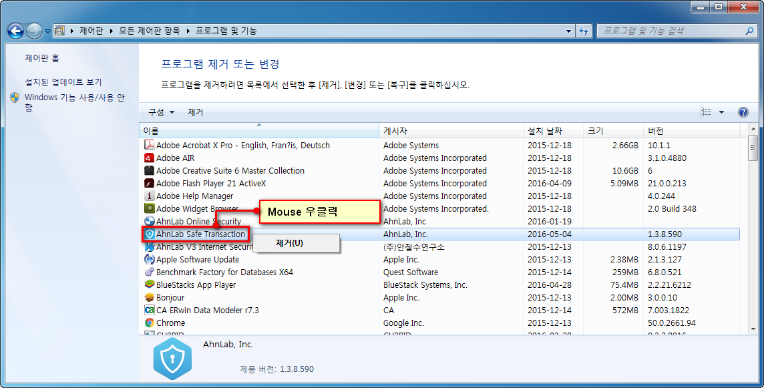Click the Adobe AIR program icon

point(149,158)
